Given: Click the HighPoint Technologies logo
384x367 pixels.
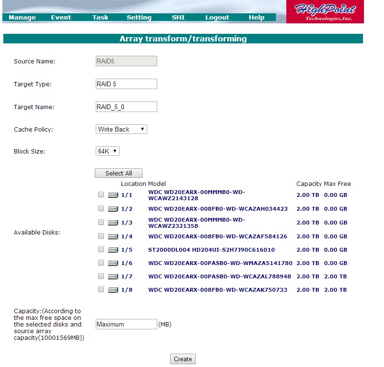Looking at the screenshot, I should 325,11.
